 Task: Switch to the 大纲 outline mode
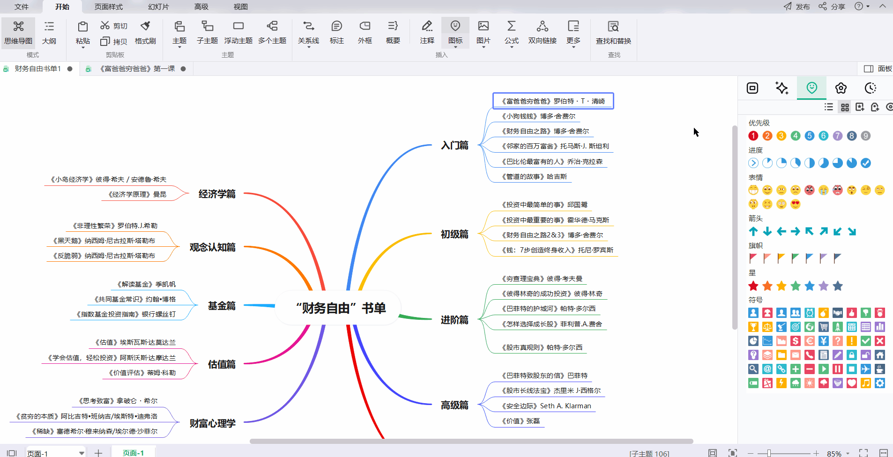[49, 33]
